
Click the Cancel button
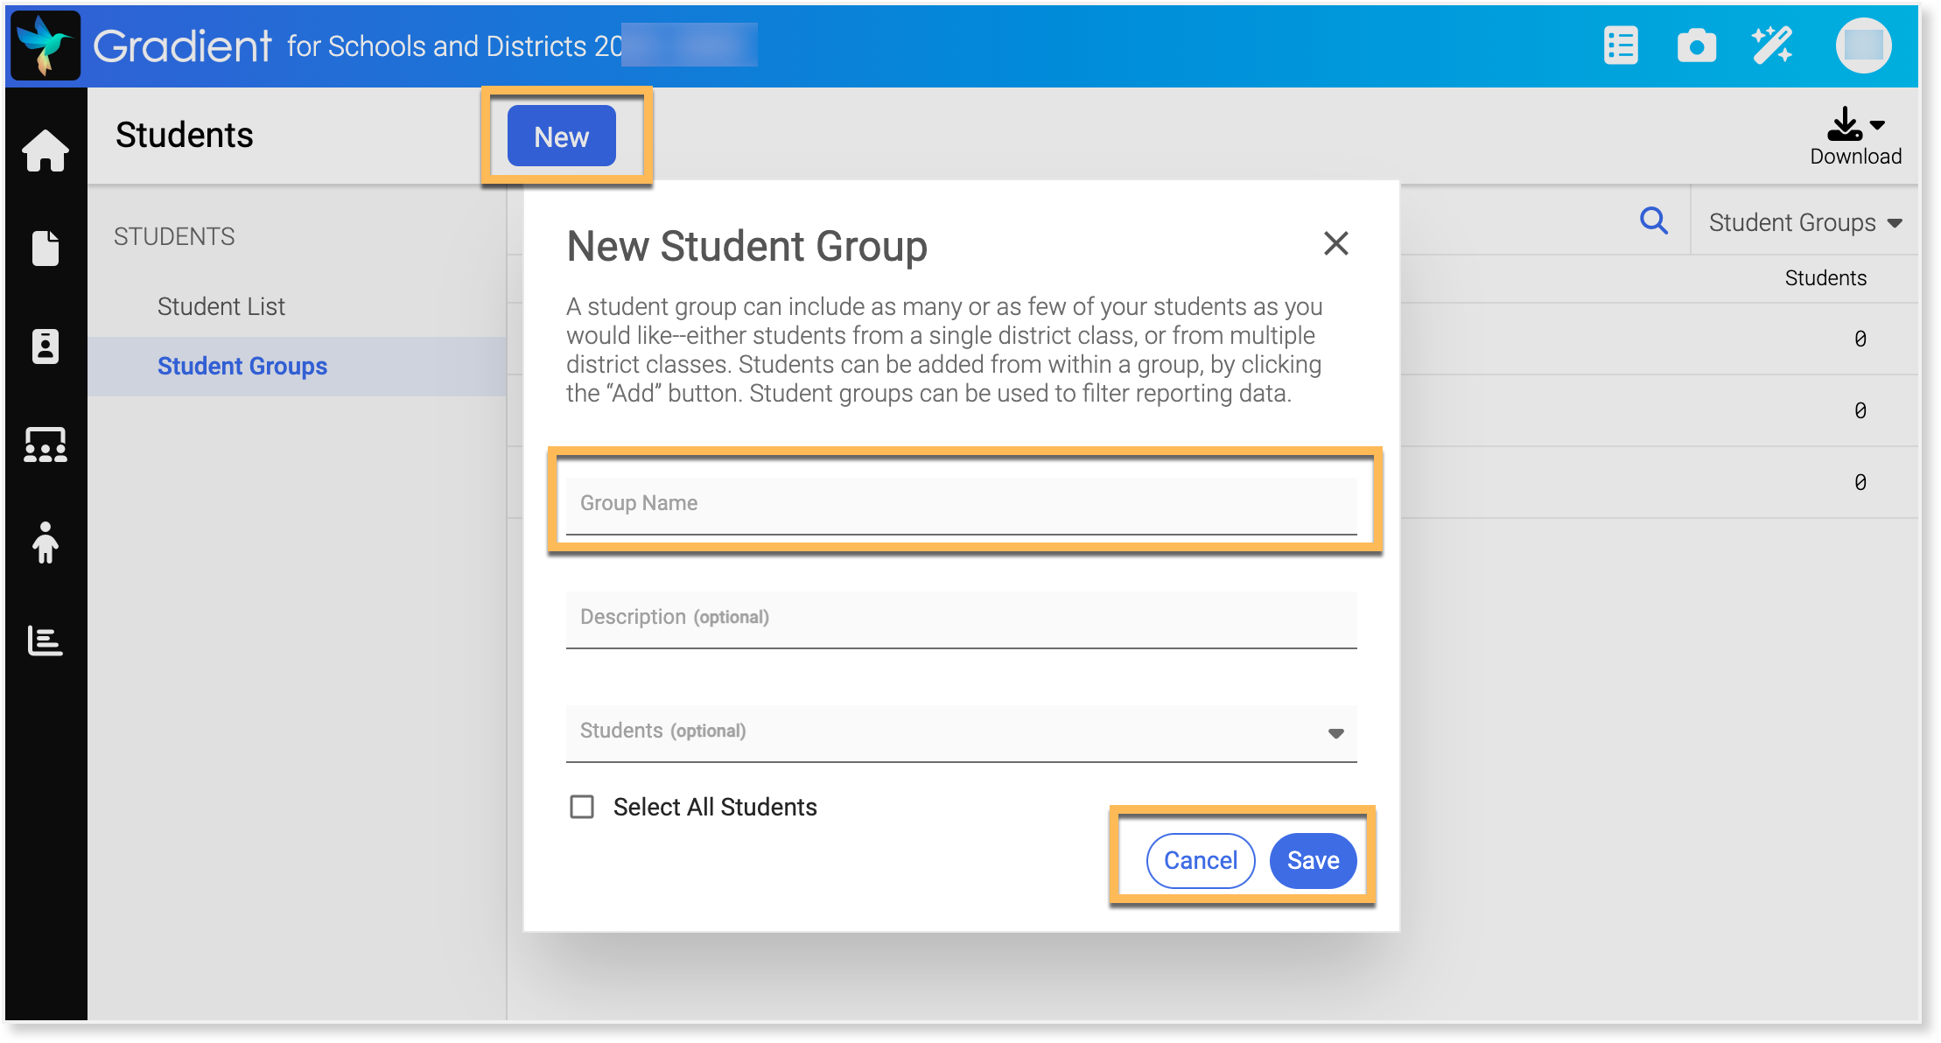point(1201,861)
